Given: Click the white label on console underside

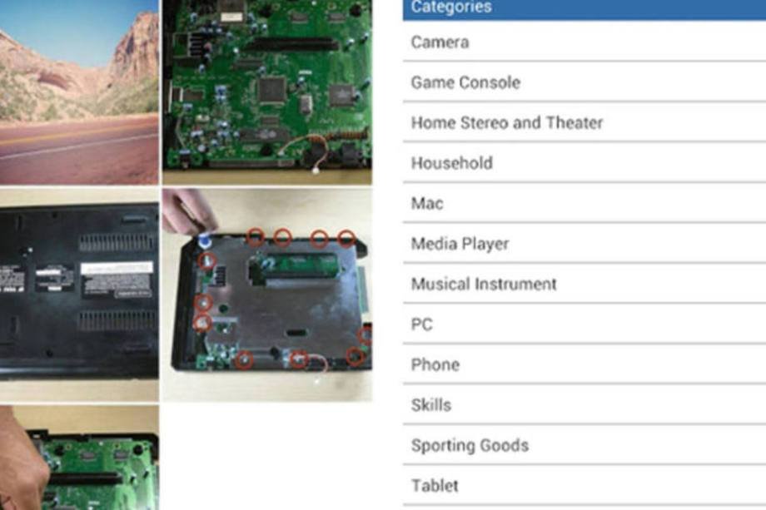Looking at the screenshot, I should 117,268.
